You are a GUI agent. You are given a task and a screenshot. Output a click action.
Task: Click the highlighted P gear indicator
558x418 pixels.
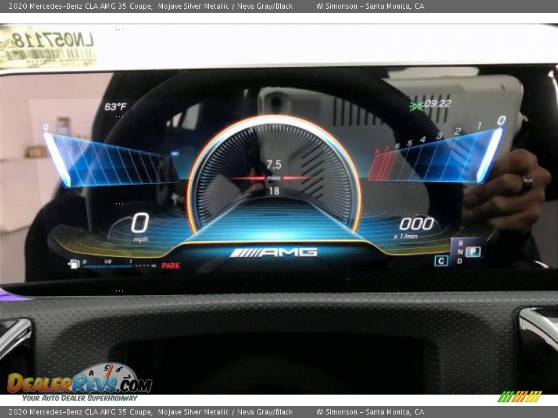coord(473,252)
